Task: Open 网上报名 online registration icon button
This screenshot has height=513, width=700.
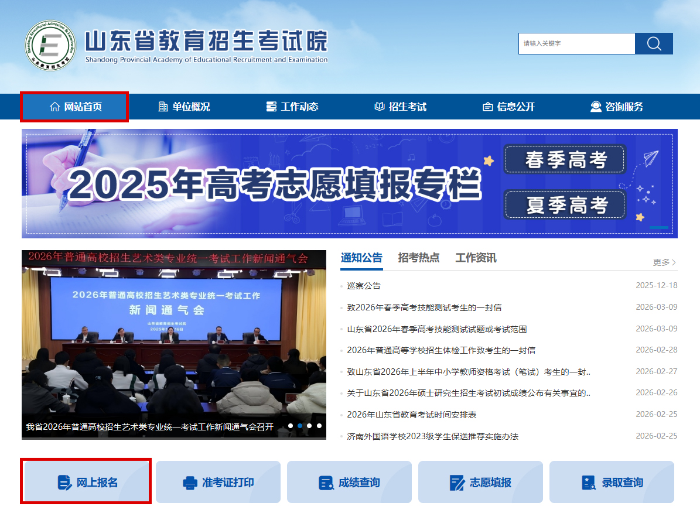Action: (x=65, y=483)
